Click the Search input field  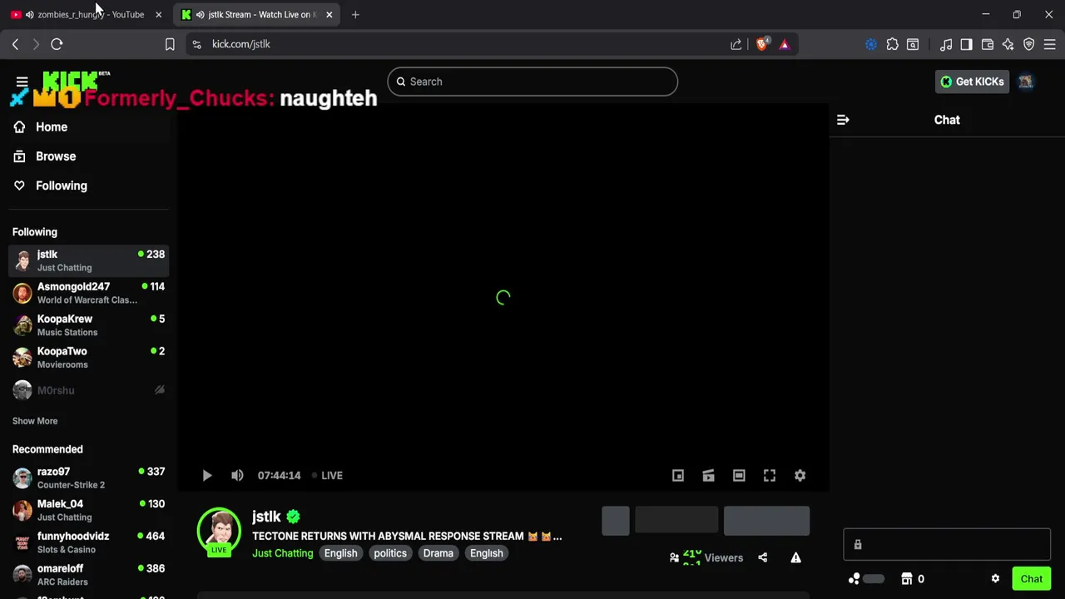tap(532, 82)
